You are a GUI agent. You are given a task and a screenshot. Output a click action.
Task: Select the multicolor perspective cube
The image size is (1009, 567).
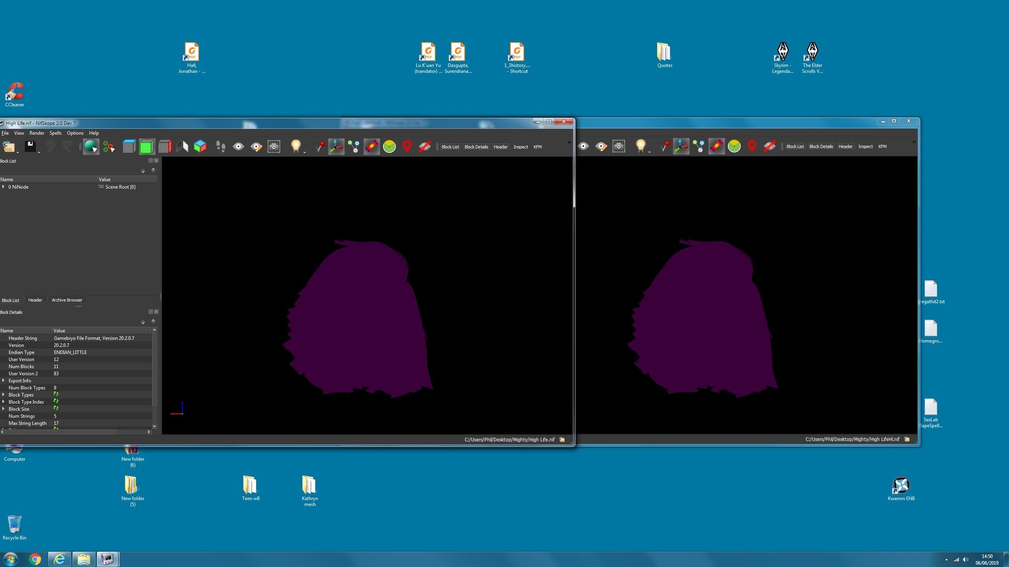tap(200, 146)
